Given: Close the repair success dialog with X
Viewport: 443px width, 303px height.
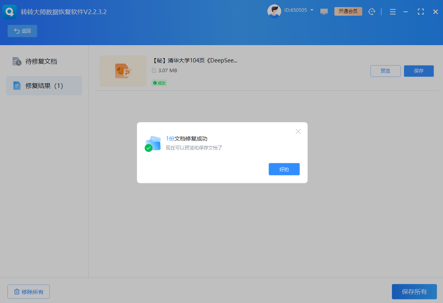Looking at the screenshot, I should (298, 131).
